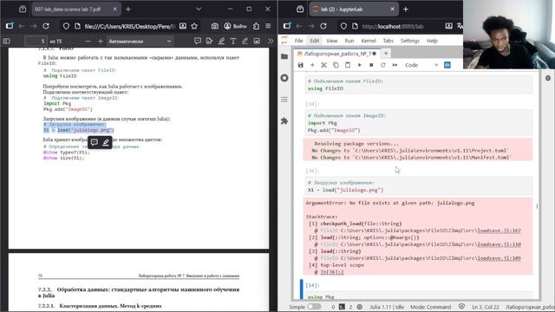
Task: Cut the selected cell
Action: coord(323,65)
